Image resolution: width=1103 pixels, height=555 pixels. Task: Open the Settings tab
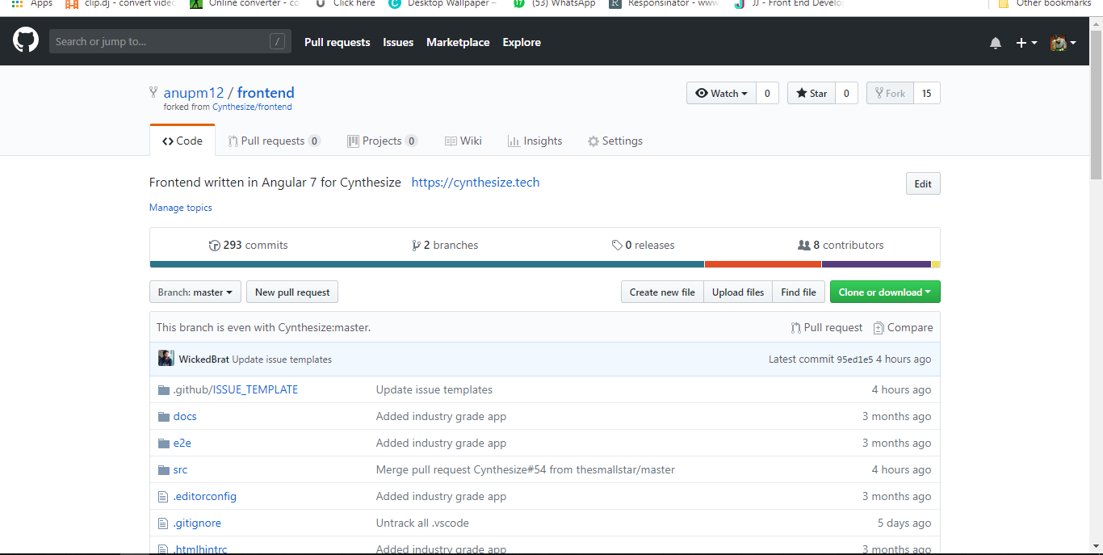pos(615,141)
